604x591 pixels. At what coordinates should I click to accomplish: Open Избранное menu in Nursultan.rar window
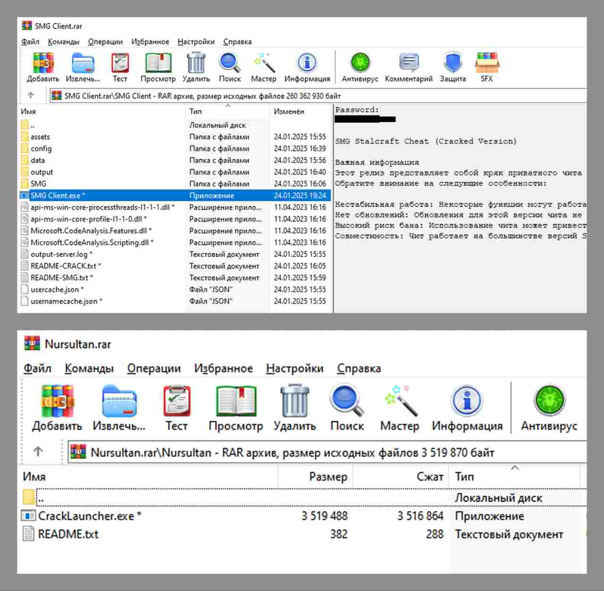pyautogui.click(x=223, y=368)
